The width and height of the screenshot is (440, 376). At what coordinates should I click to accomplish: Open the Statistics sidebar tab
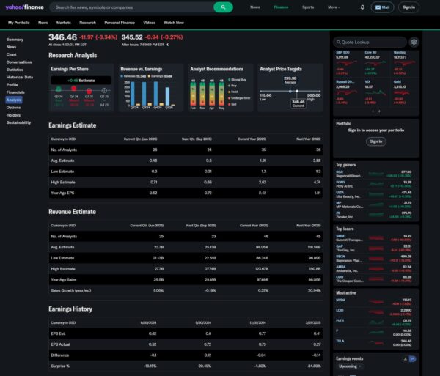click(x=15, y=70)
